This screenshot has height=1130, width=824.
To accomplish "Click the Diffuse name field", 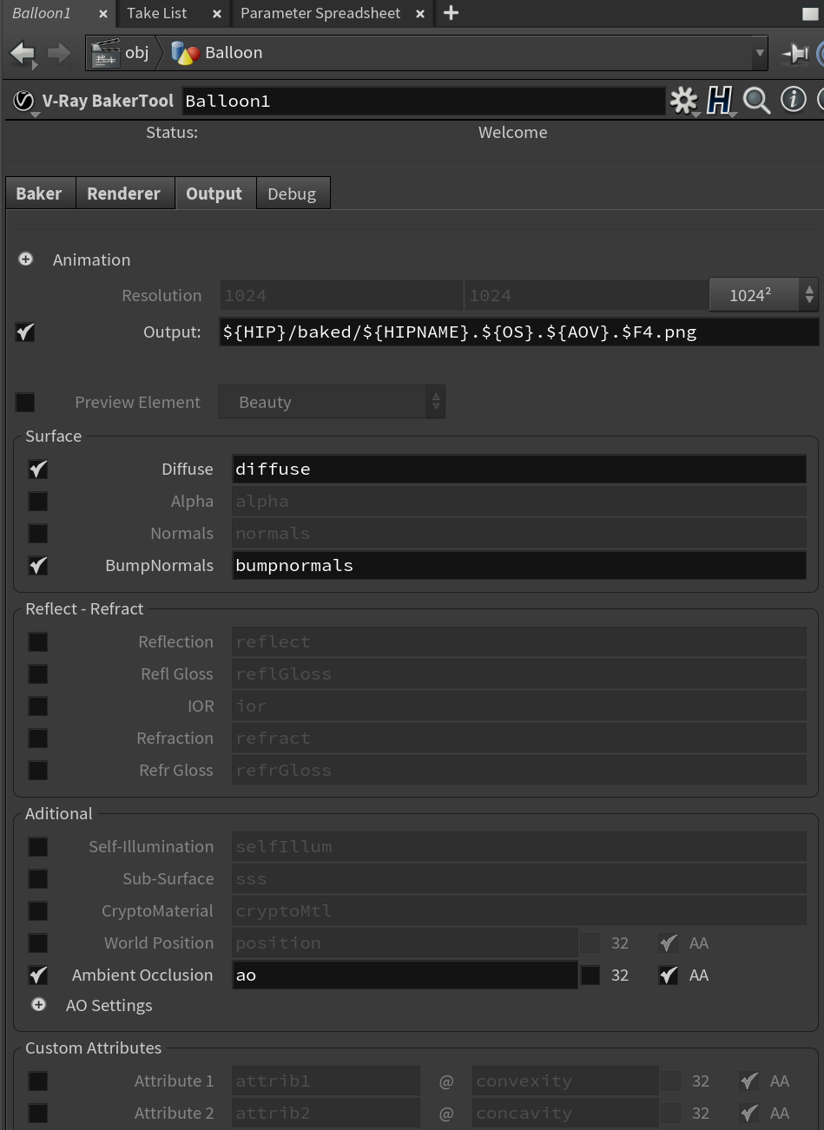I will (519, 470).
